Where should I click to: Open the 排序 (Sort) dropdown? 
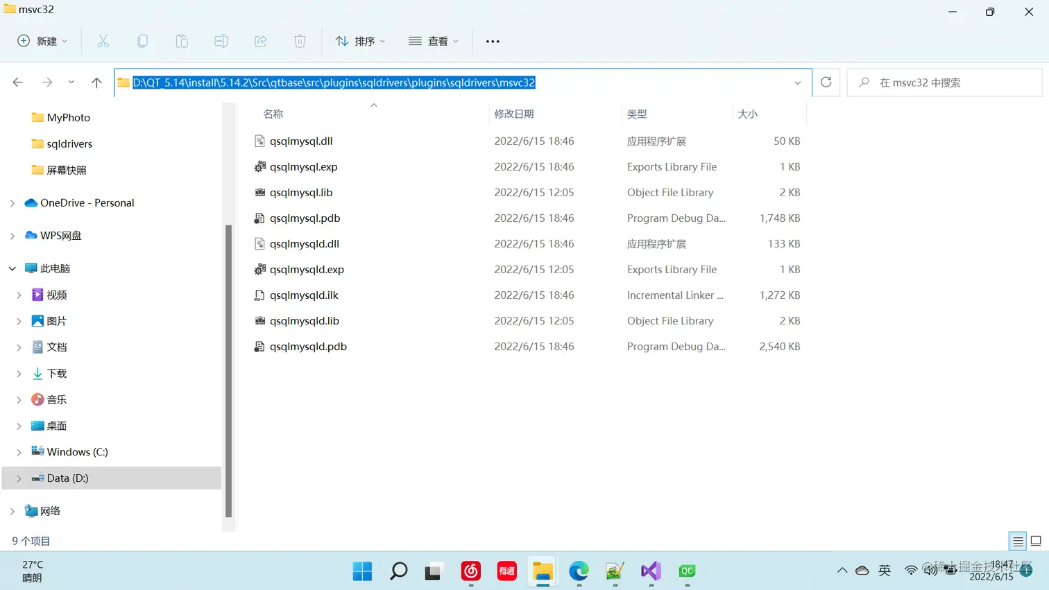click(x=360, y=41)
